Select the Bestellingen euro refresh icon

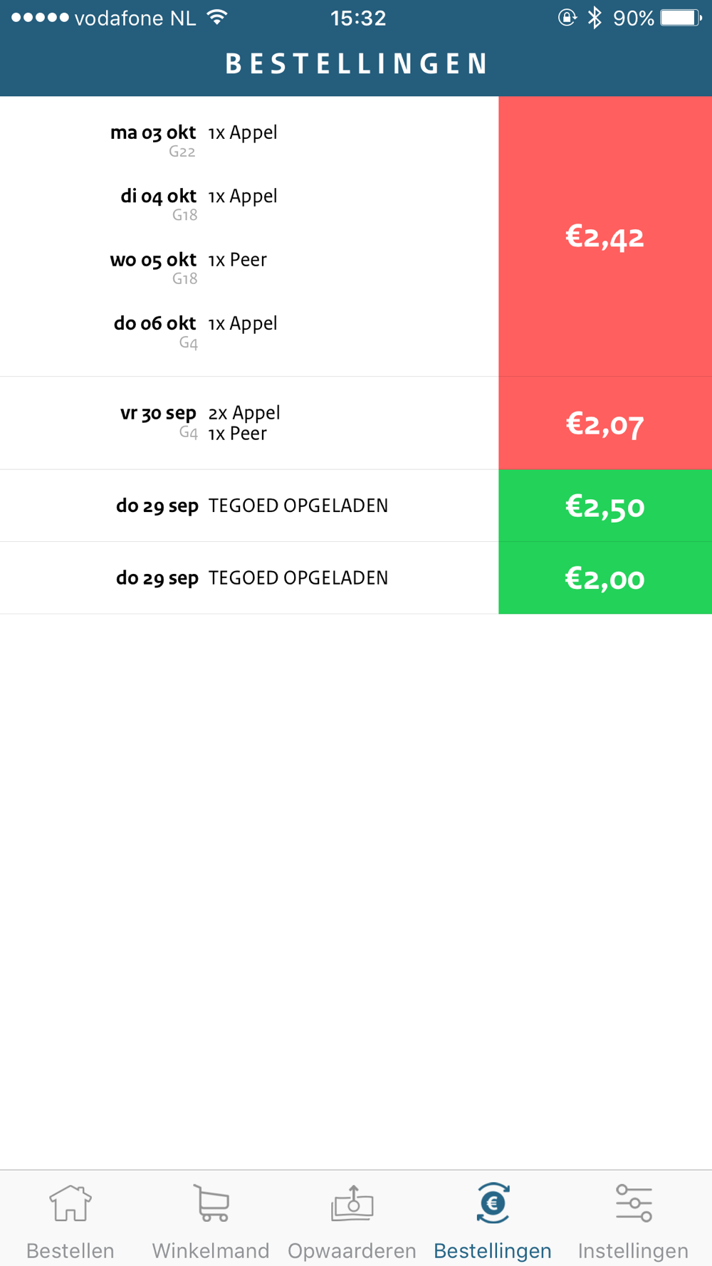[493, 1203]
